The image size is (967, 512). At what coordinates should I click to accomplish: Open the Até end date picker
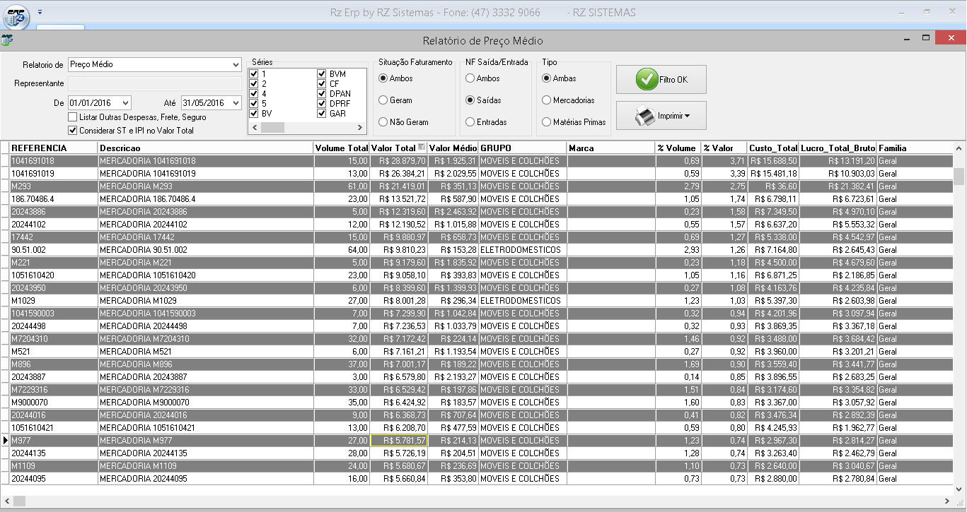(x=236, y=103)
